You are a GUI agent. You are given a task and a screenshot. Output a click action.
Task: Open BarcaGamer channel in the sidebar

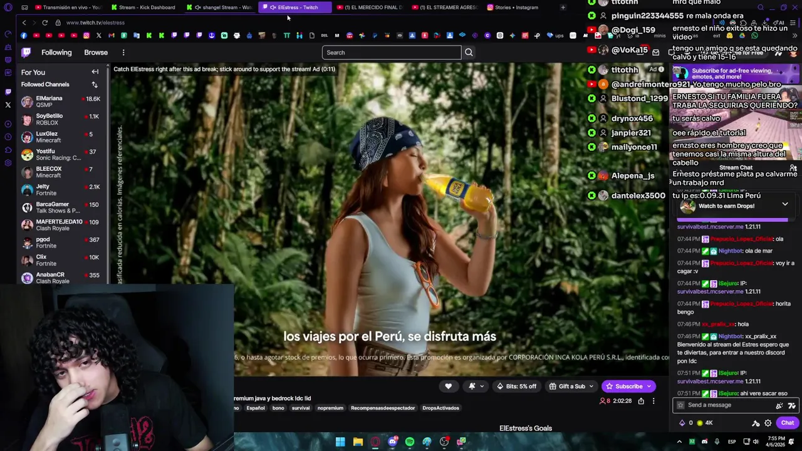[61, 207]
